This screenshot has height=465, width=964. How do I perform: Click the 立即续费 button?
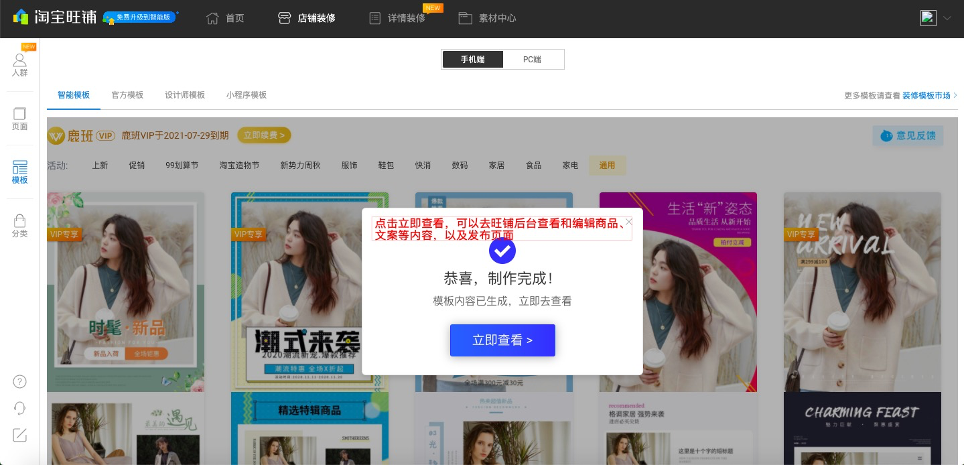pos(264,135)
